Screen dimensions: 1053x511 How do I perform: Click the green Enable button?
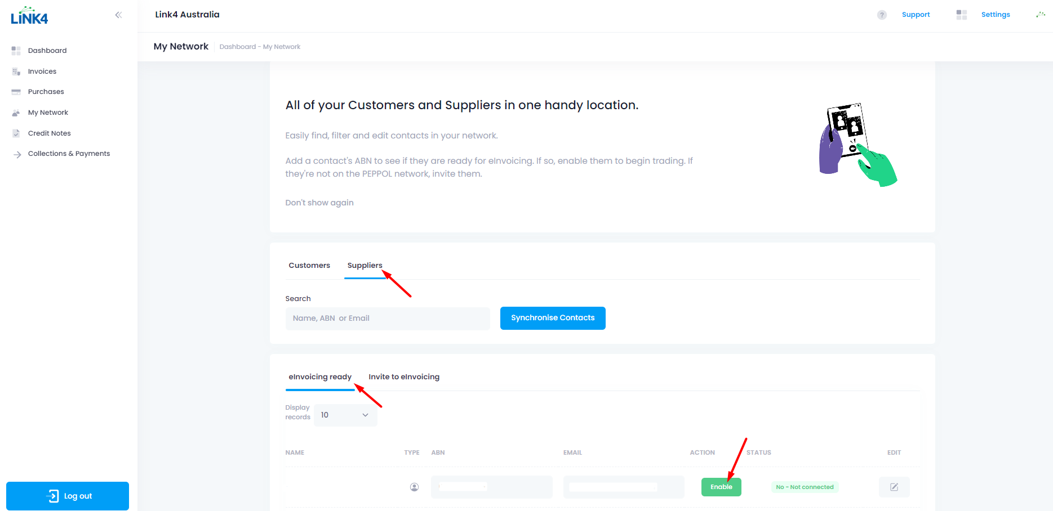click(x=721, y=487)
